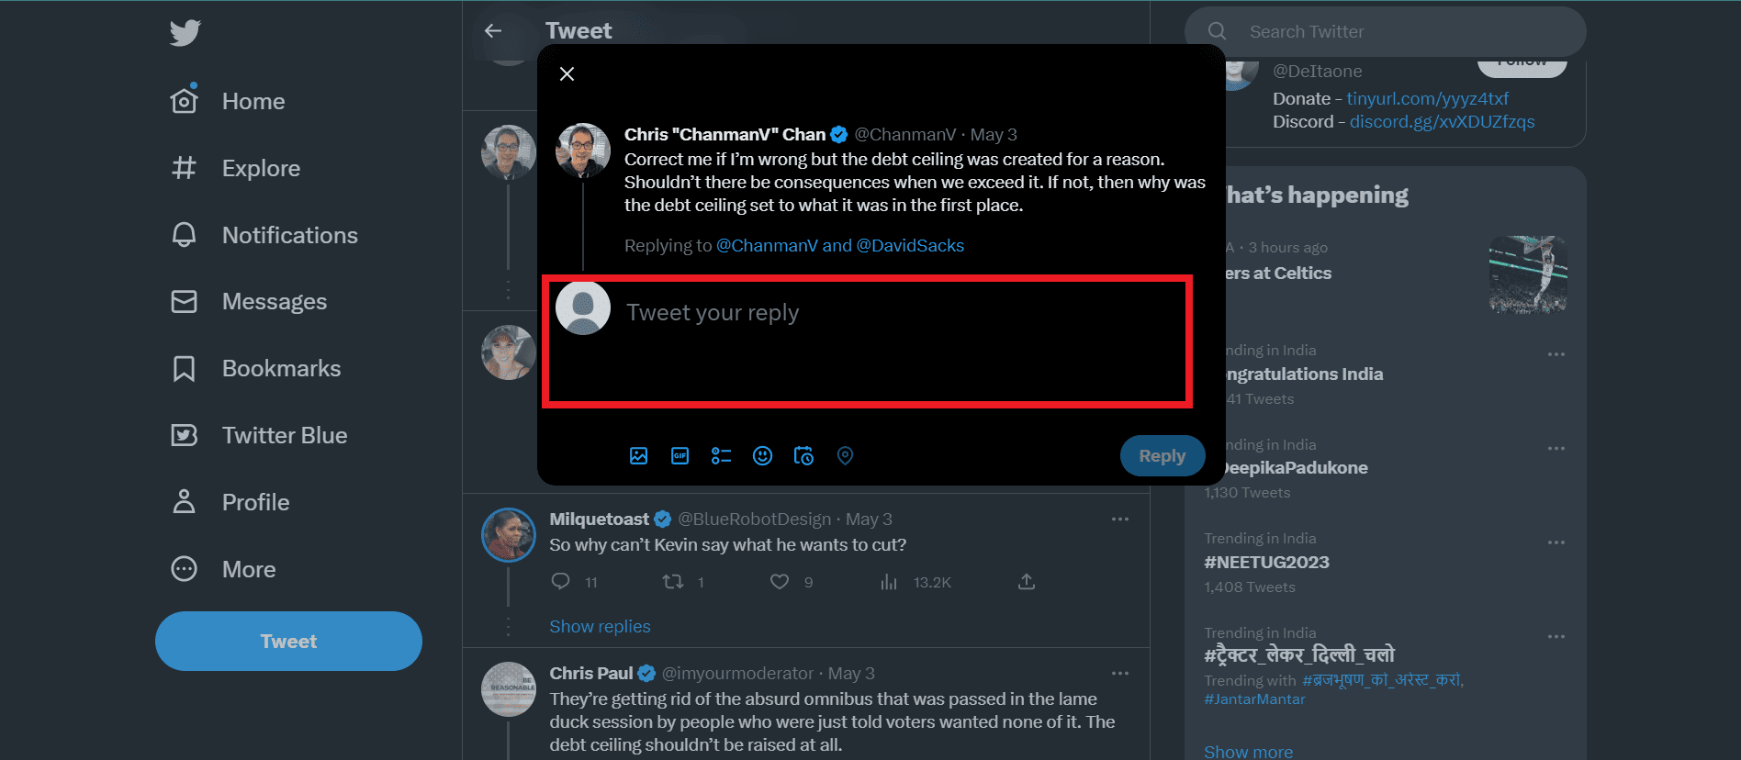
Task: Click the Twitter bird logo
Action: 185,33
